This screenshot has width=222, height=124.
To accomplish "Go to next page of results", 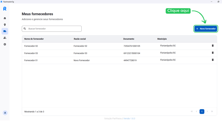I will [x=207, y=112].
